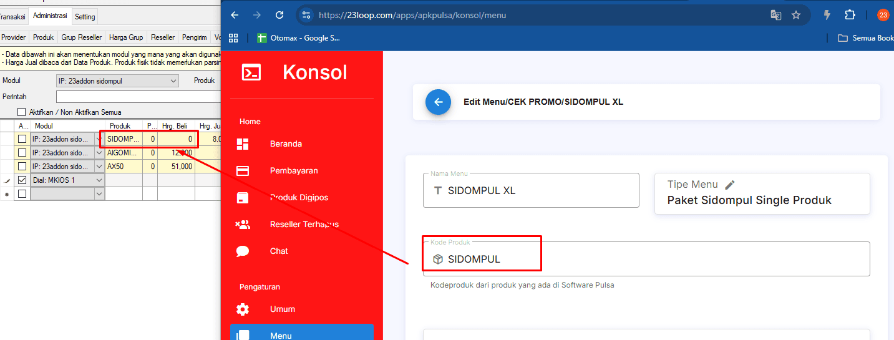Click the pencil icon beside Tipe Menu

tap(730, 185)
